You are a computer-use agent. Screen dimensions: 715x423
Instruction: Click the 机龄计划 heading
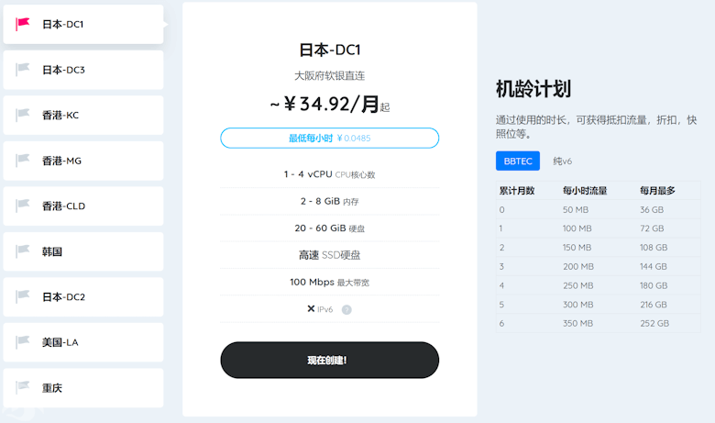533,89
